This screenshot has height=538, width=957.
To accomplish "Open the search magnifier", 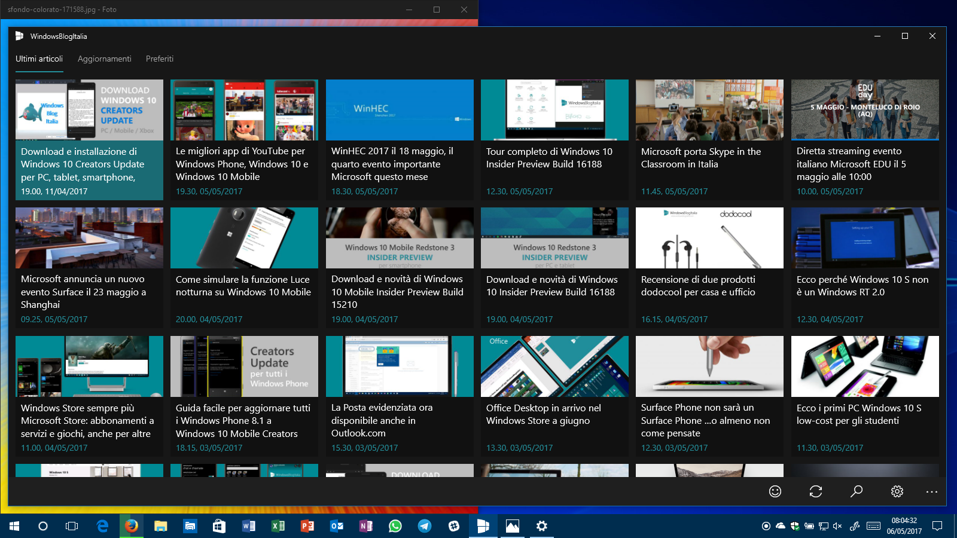I will pyautogui.click(x=857, y=491).
